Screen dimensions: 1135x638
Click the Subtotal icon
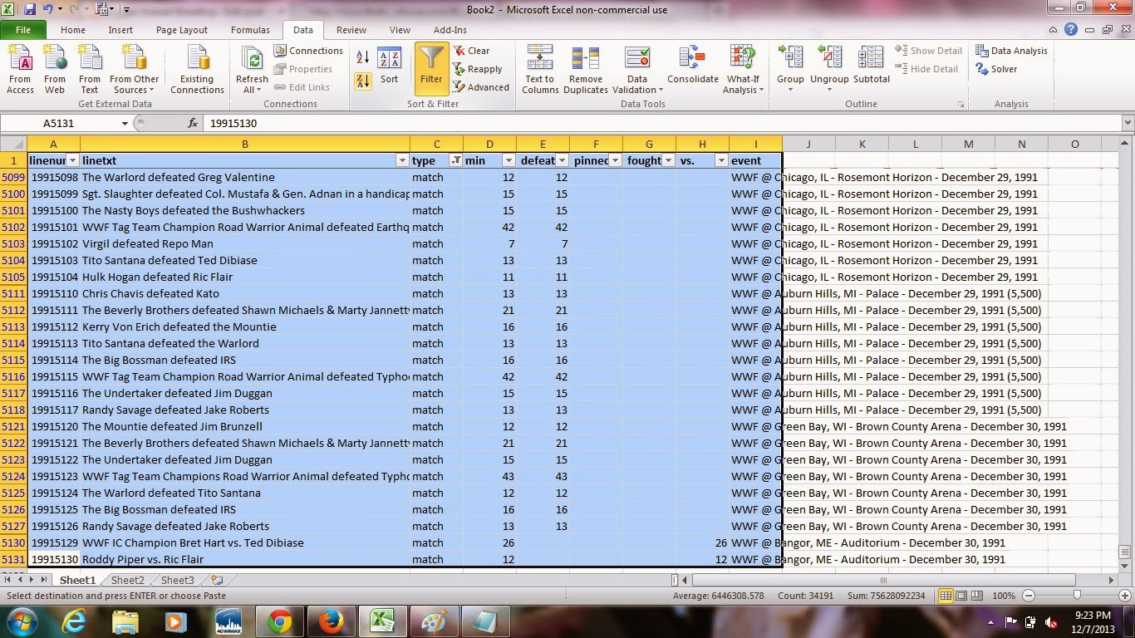871,66
